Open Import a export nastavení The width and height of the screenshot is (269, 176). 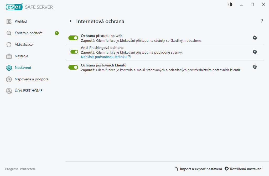(198, 169)
